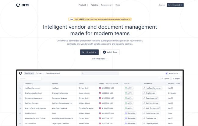Switch to the Contracts tab
Image resolution: width=198 pixels, height=126 pixels.
40,73
